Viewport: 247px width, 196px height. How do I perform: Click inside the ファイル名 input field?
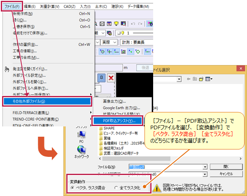[166, 167]
